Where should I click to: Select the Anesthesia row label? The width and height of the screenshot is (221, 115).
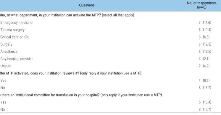(9, 51)
